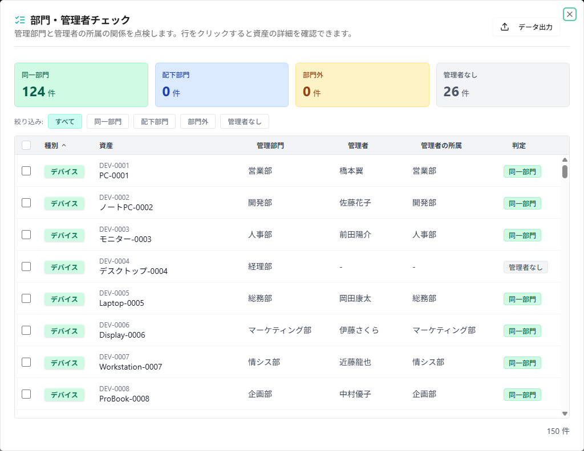This screenshot has height=451, width=584.
Task: Click the 配下部門 0件 summary card
Action: pos(222,85)
